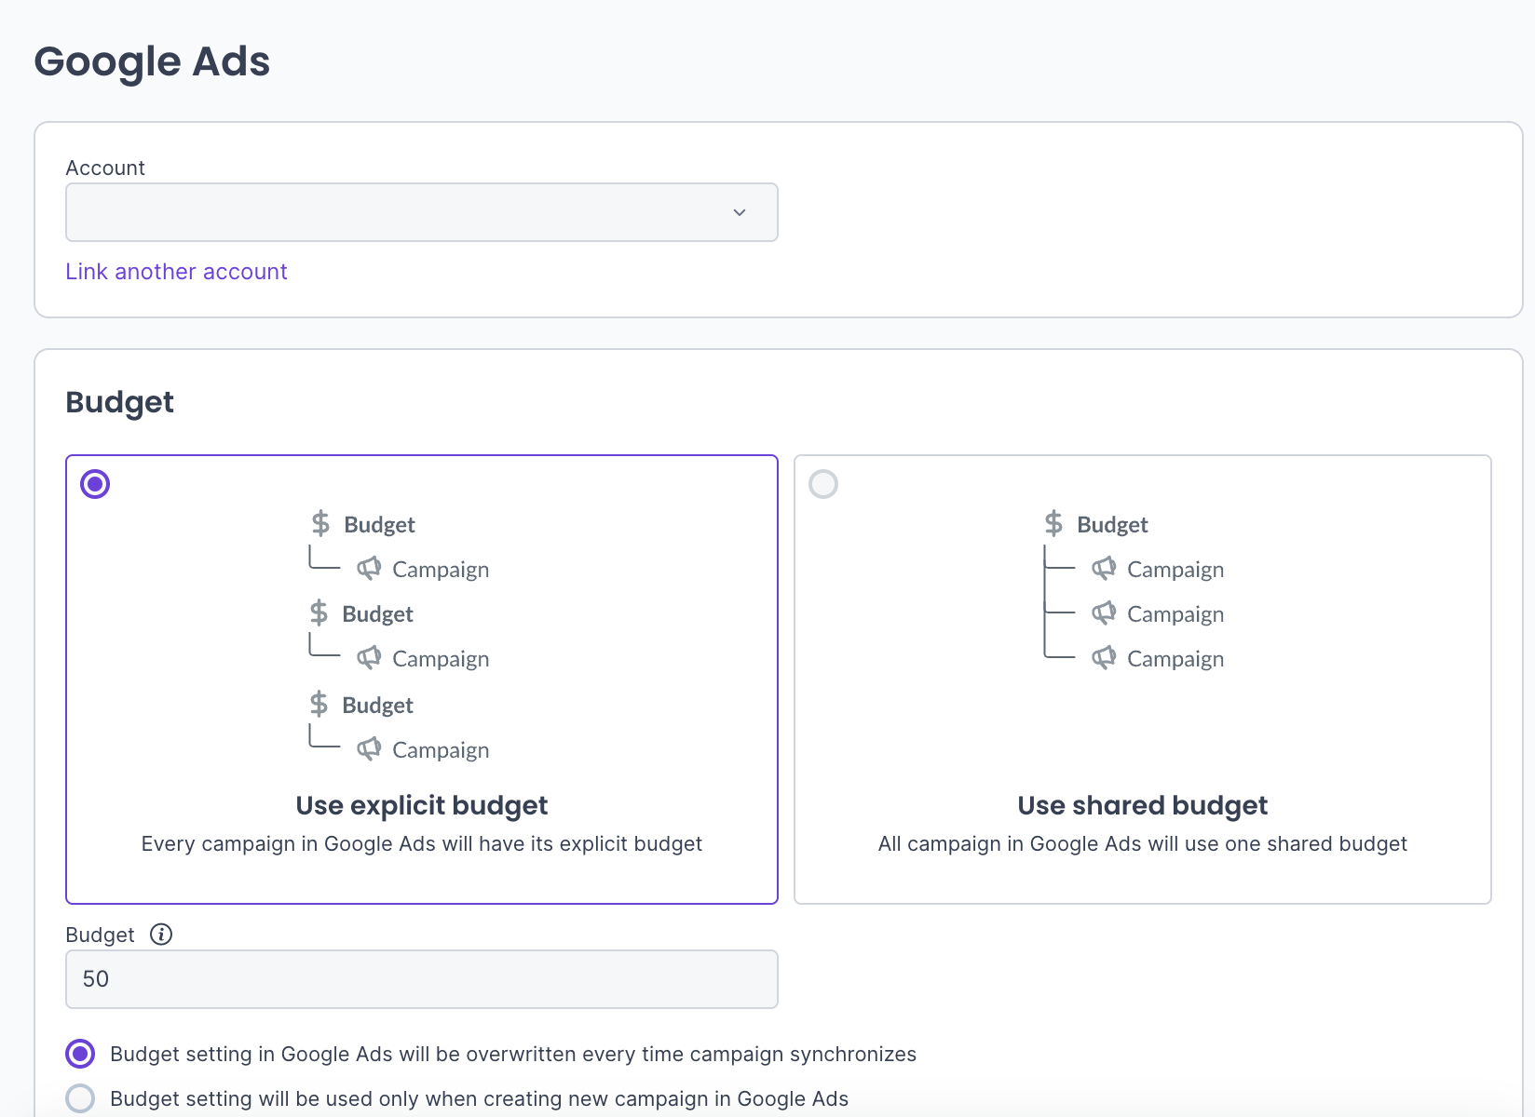Click the Link another account link
Image resolution: width=1535 pixels, height=1117 pixels.
pyautogui.click(x=176, y=272)
